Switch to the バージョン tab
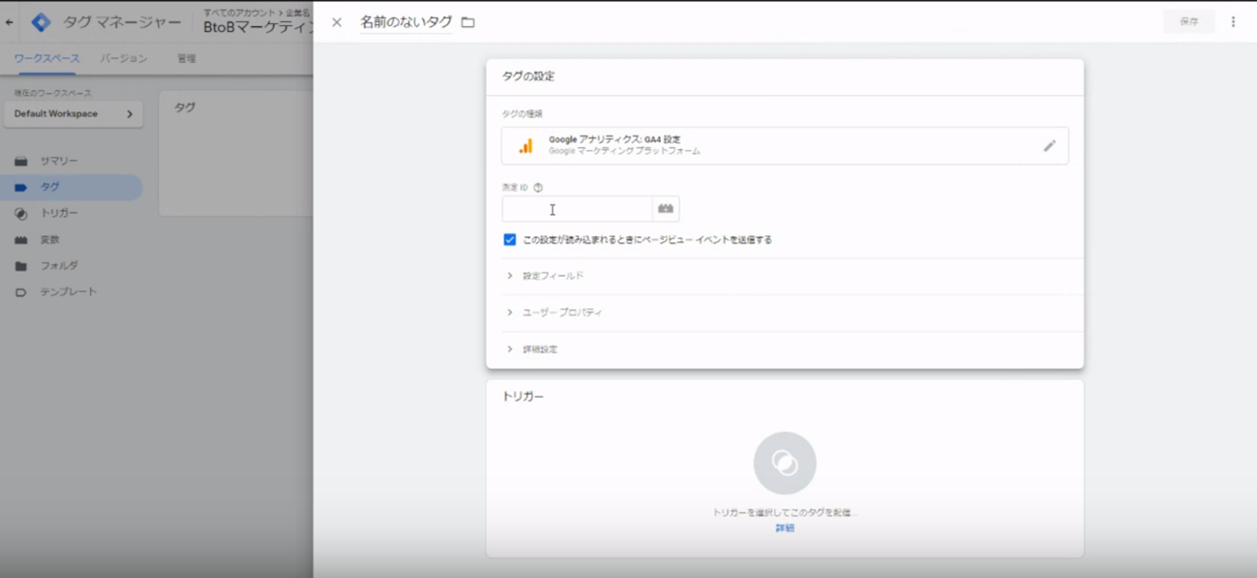 point(124,59)
